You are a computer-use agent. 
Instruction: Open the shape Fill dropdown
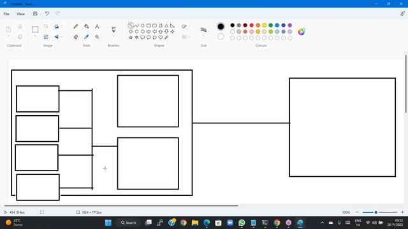pyautogui.click(x=186, y=37)
